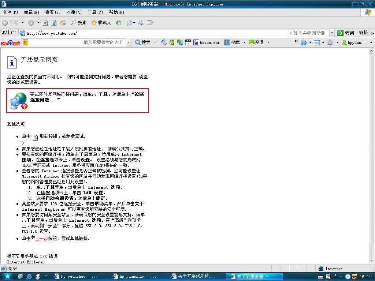Viewport: 375px width, 281px height.
Task: Open the 工具(T) menu
Action: tap(95, 12)
